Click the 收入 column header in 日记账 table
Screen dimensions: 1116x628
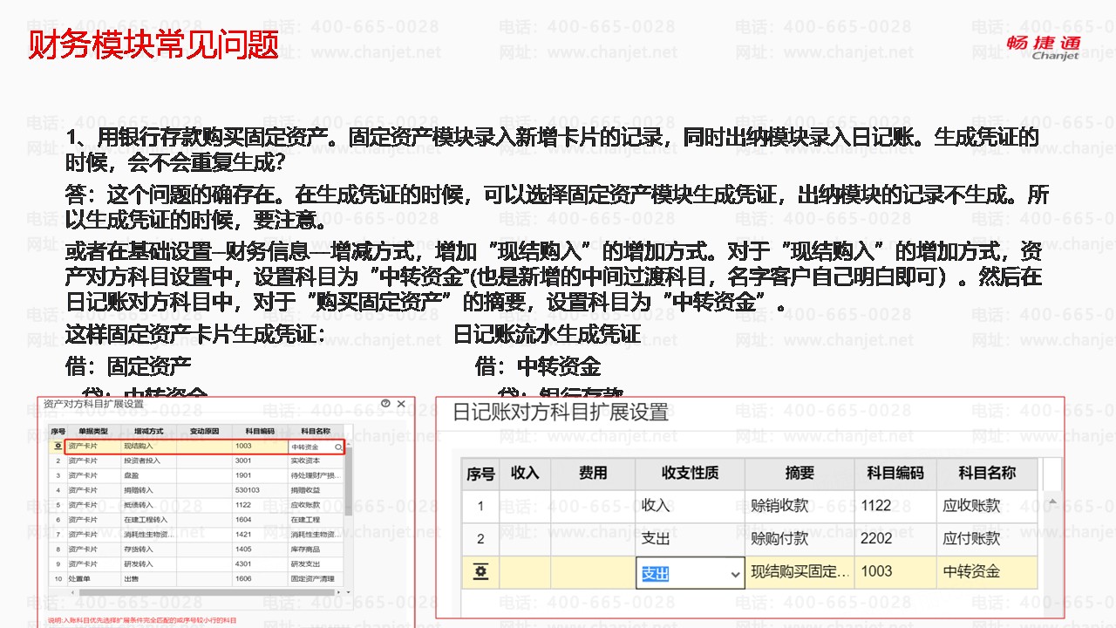click(x=525, y=474)
